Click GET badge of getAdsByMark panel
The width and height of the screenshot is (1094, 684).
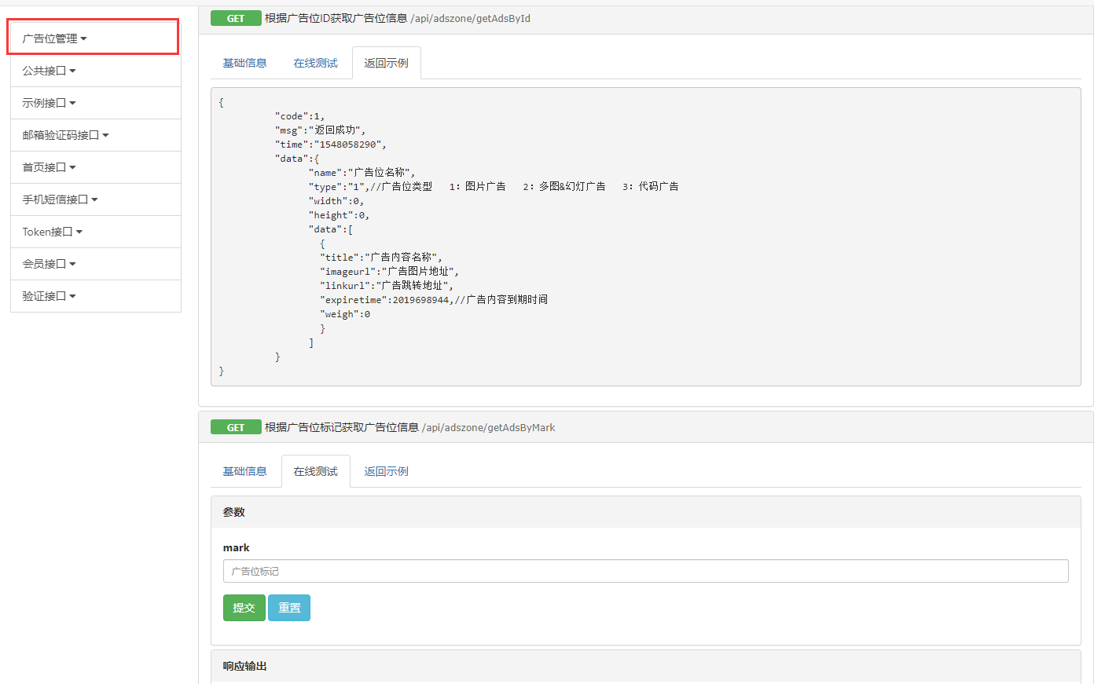[x=236, y=427]
